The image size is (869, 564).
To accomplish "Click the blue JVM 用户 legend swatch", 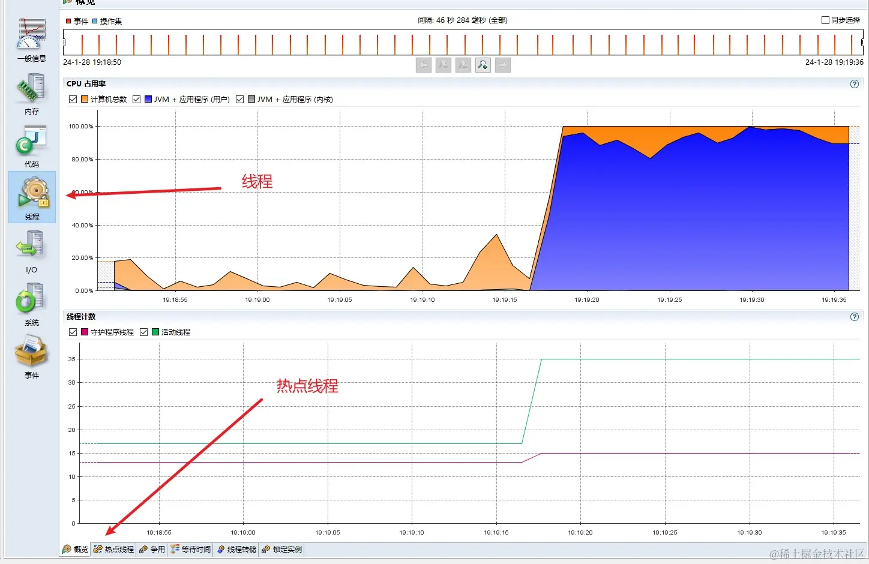I will pyautogui.click(x=148, y=100).
